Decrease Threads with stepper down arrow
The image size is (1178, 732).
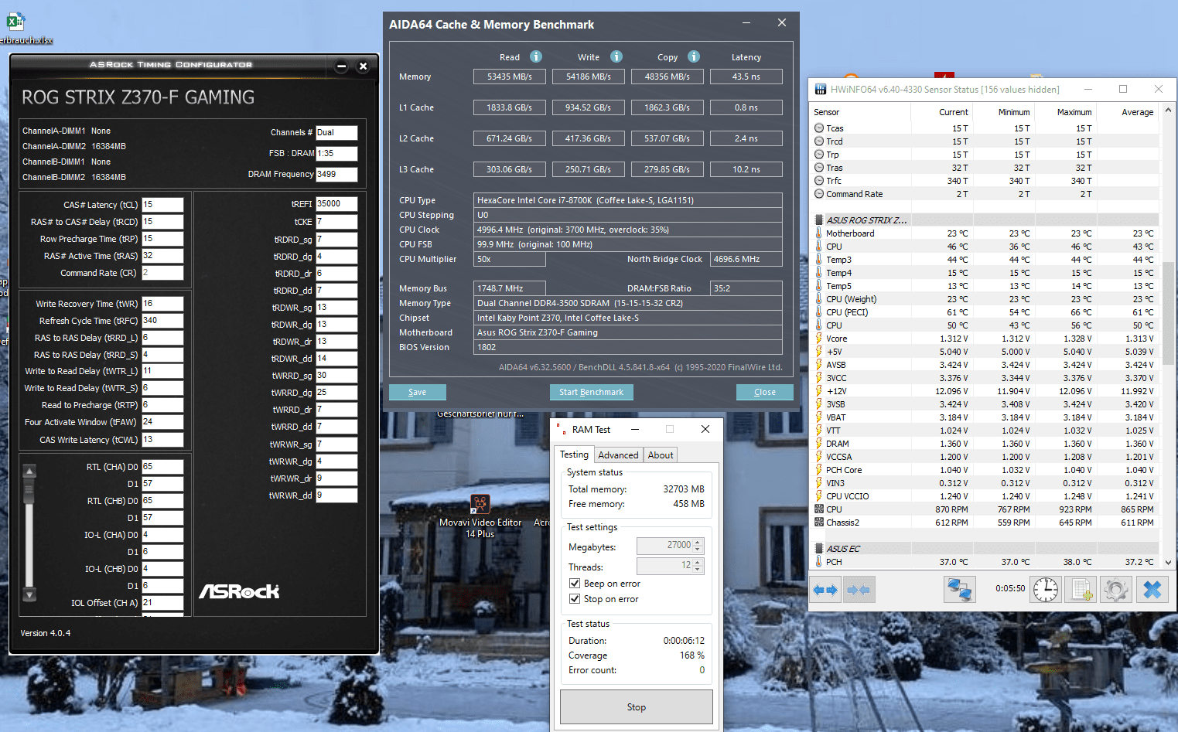point(698,570)
